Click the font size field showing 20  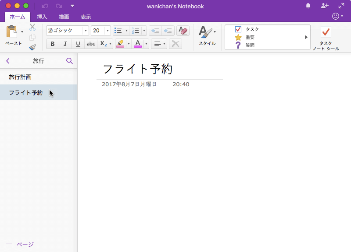point(98,31)
